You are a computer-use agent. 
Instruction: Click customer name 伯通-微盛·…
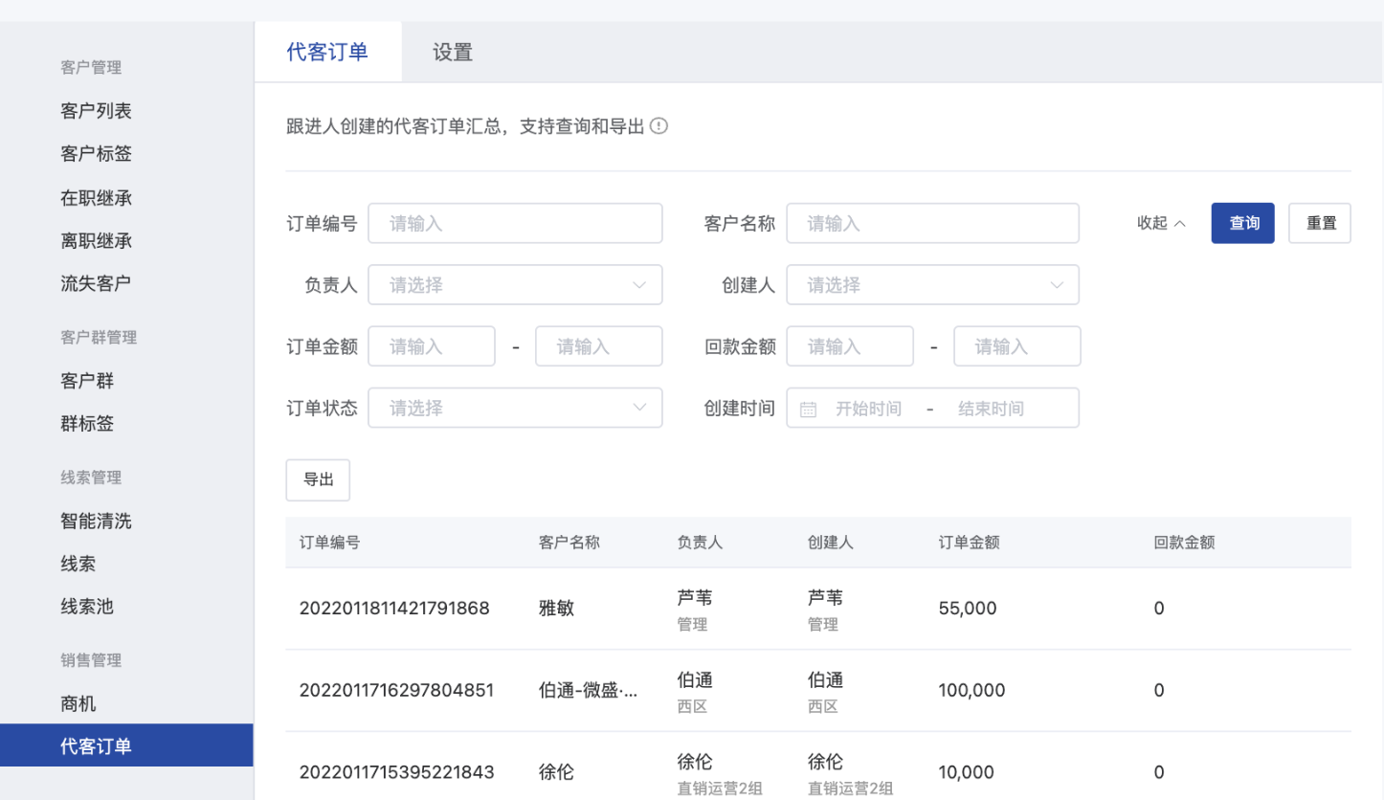[x=589, y=690]
